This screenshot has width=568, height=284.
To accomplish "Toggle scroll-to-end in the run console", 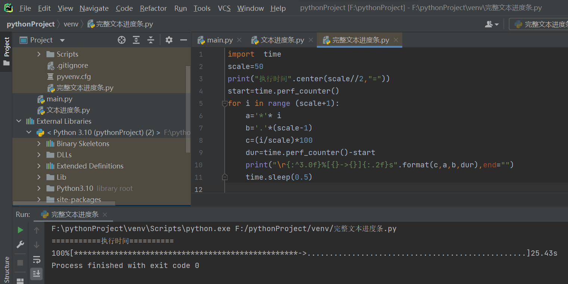I will 37,274.
